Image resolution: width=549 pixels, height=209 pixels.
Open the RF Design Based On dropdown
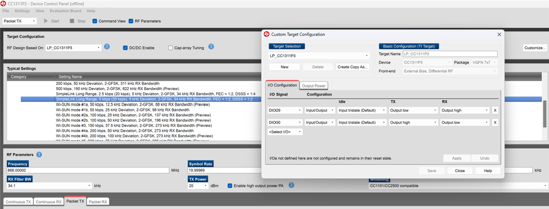[73, 48]
